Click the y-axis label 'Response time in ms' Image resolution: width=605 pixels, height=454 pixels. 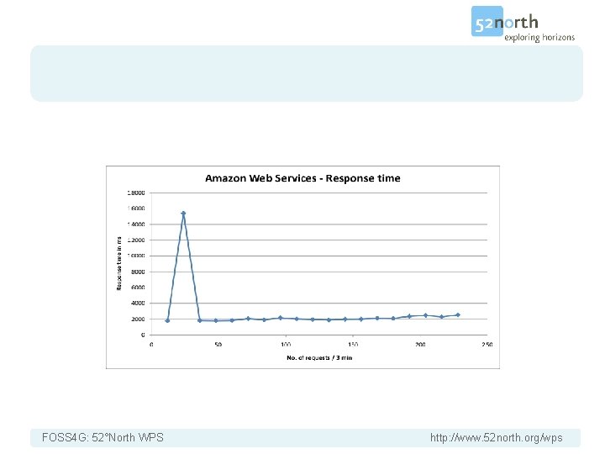coord(118,263)
